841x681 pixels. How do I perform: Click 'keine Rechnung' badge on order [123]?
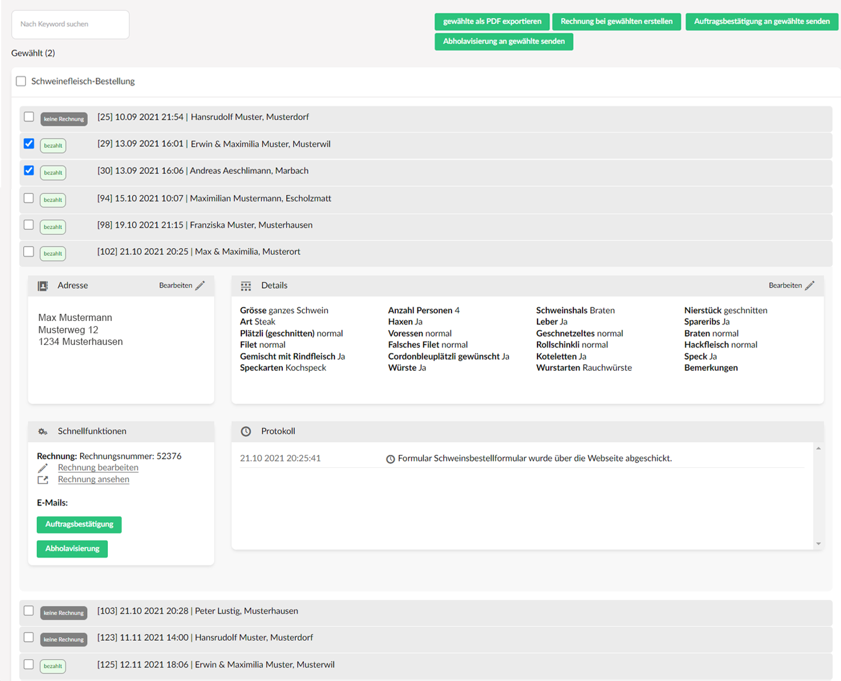click(64, 640)
